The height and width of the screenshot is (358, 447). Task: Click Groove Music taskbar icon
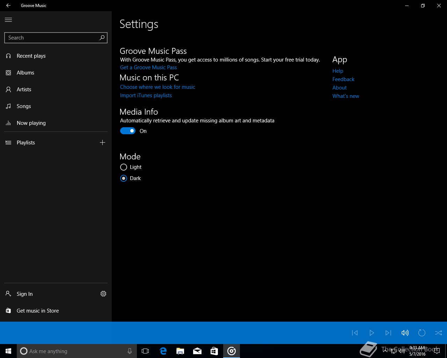click(x=232, y=351)
